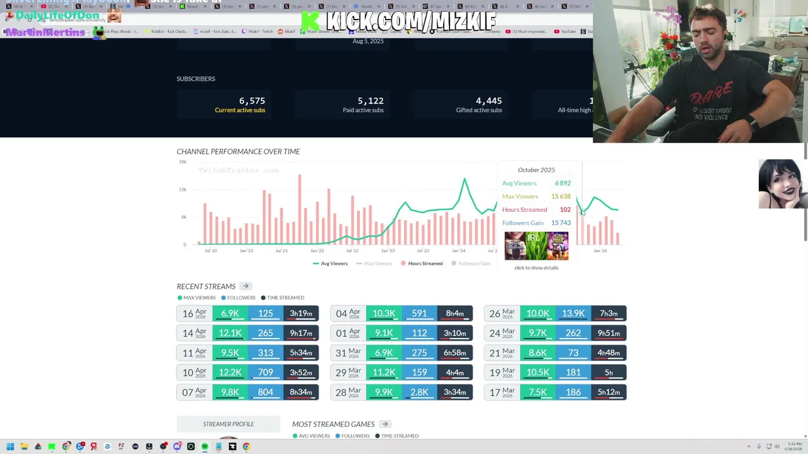The width and height of the screenshot is (808, 454).
Task: Open the 17 Mar stream row
Action: point(555,392)
